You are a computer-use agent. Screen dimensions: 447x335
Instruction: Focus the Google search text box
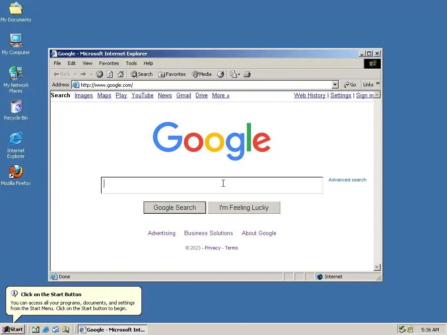pyautogui.click(x=212, y=185)
